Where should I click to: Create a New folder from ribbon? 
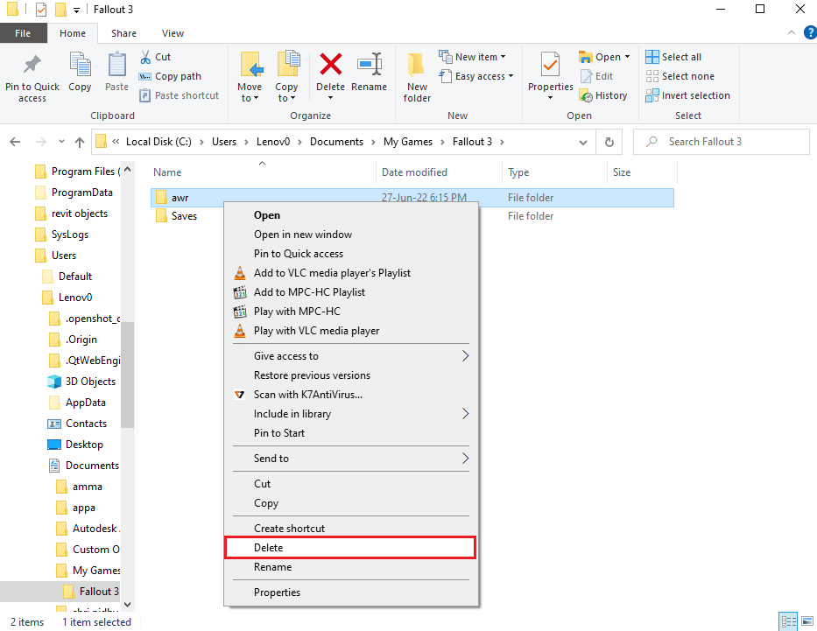pos(417,77)
